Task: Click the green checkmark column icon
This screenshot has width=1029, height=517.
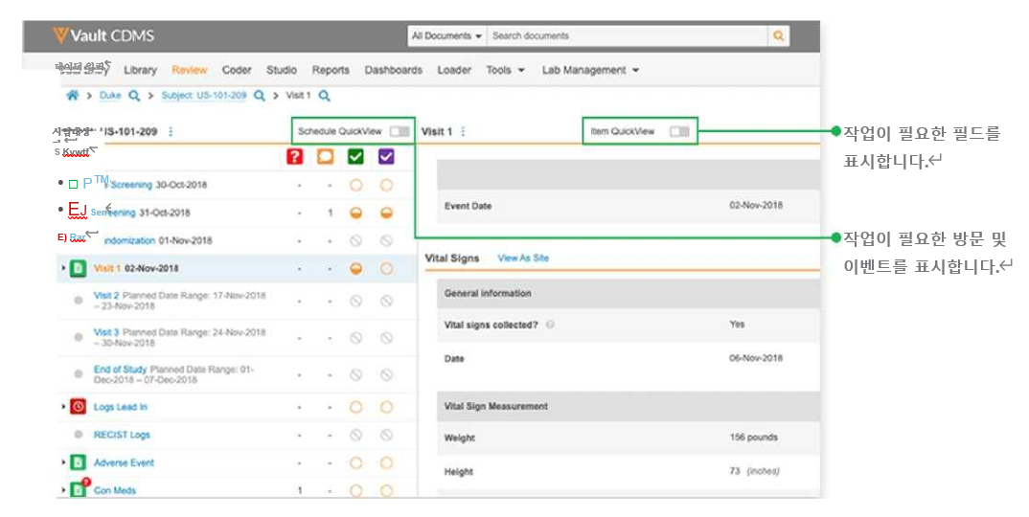Action: [355, 157]
